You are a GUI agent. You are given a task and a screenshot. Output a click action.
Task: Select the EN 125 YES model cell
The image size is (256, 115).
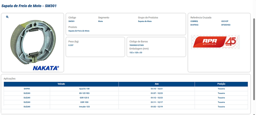pyautogui.click(x=84, y=93)
